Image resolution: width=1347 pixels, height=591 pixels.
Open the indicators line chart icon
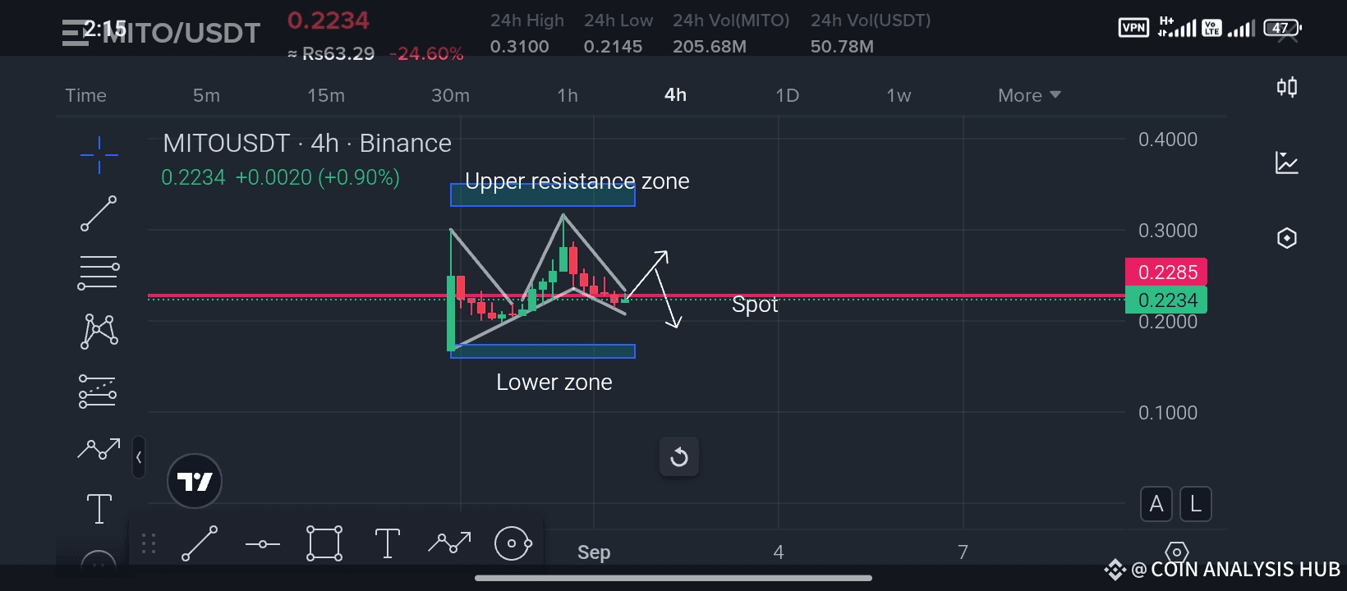[x=1287, y=163]
